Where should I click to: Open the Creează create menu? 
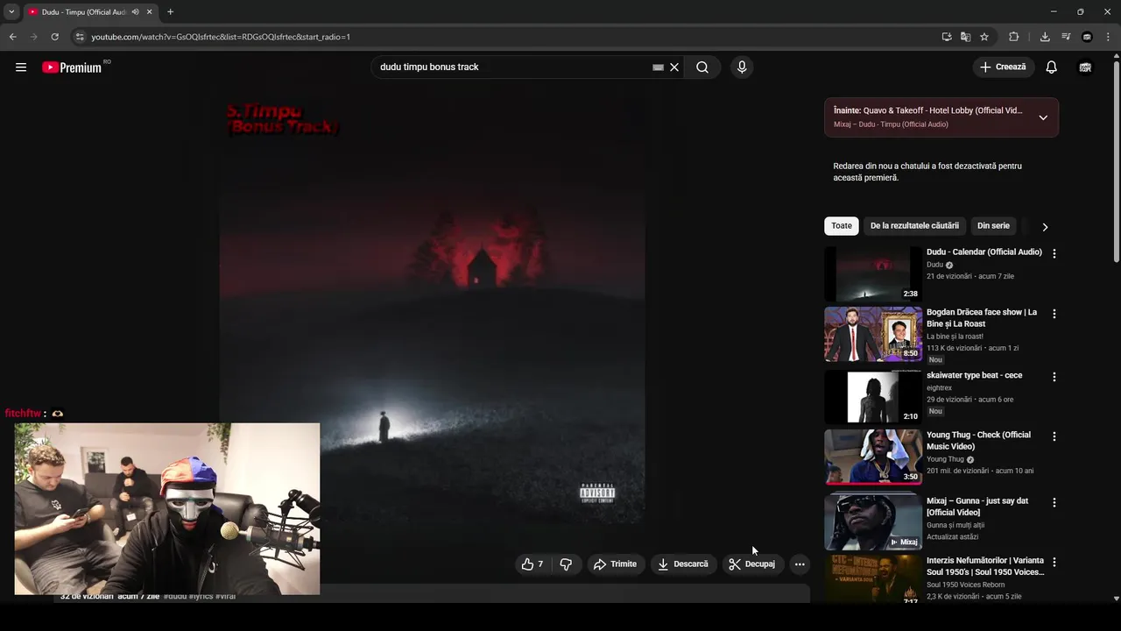pos(1004,67)
